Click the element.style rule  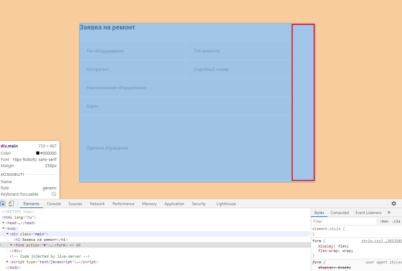click(328, 229)
